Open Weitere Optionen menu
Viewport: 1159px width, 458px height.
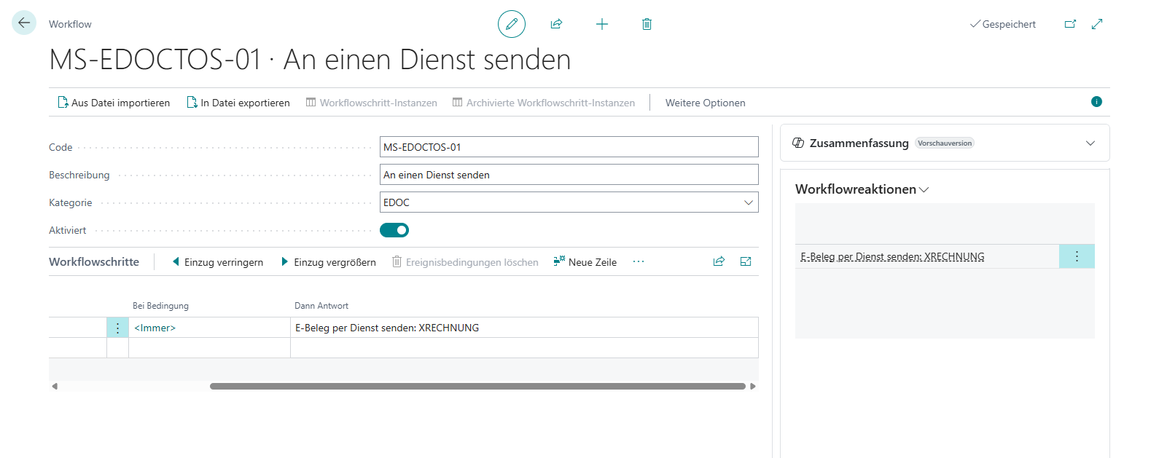706,103
